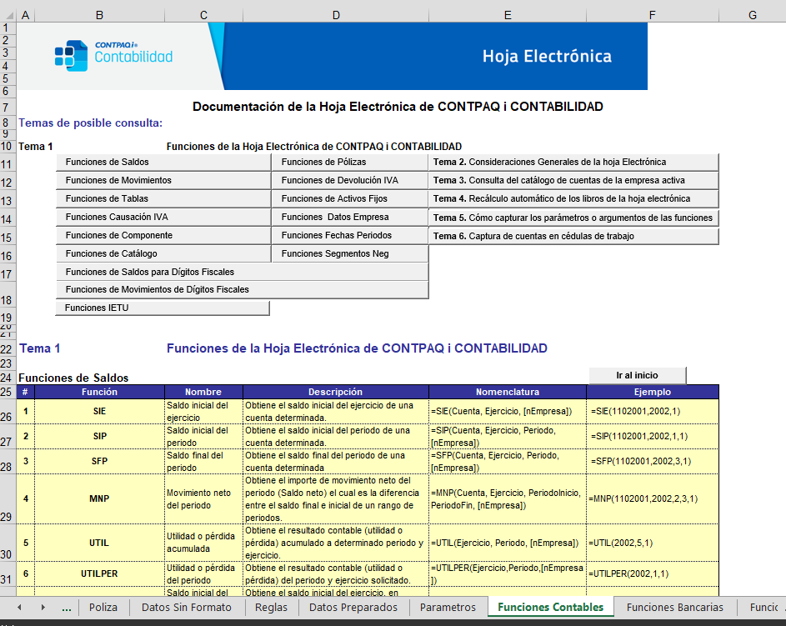Open Funciones Segmentos Neg section
This screenshot has width=786, height=626.
pyautogui.click(x=350, y=253)
